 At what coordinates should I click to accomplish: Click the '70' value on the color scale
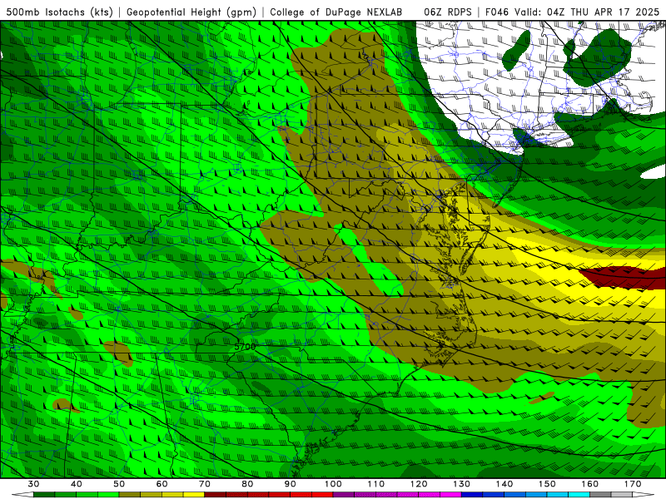(x=205, y=484)
